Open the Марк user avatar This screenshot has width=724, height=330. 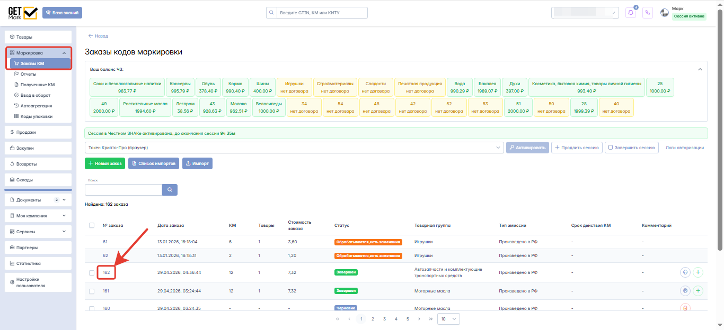click(665, 13)
